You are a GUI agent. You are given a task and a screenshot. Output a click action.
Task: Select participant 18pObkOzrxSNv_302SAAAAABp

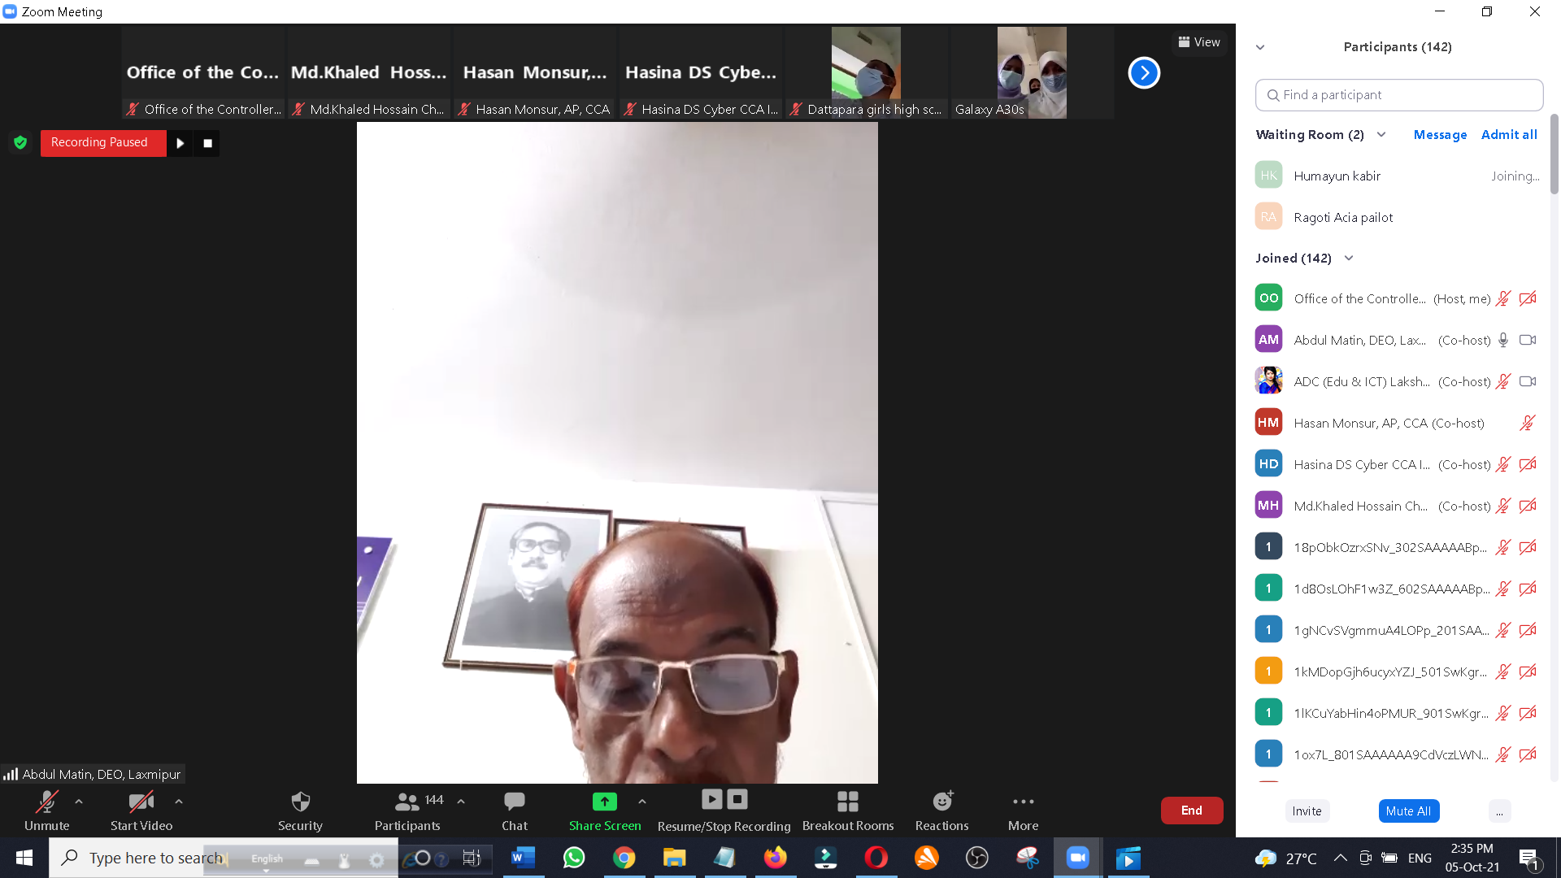1397,548
